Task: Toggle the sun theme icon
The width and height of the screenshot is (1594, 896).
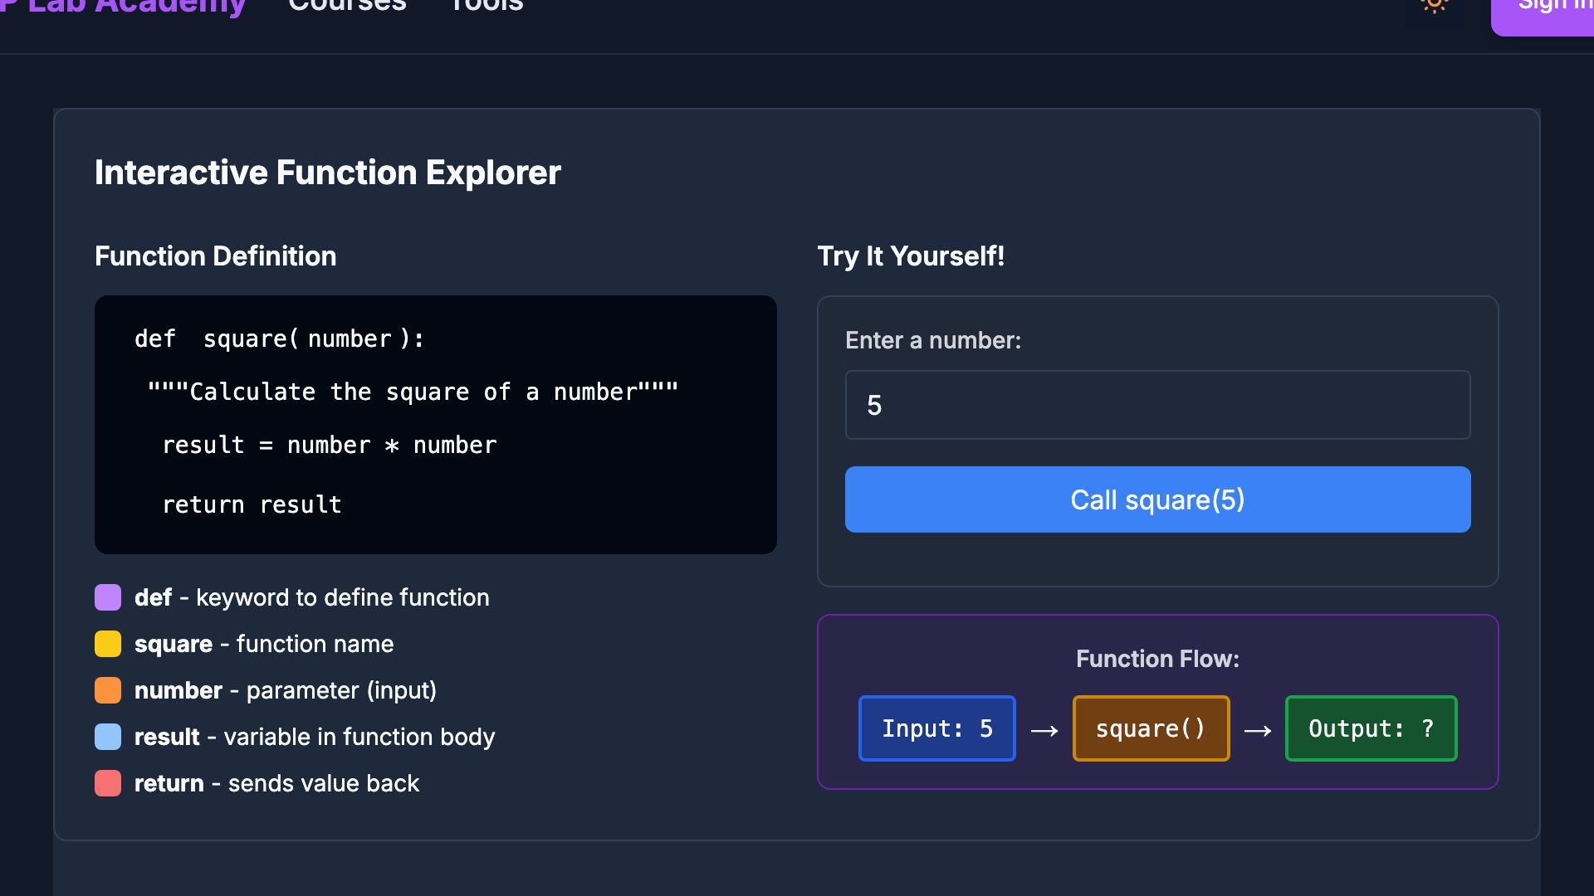Action: pyautogui.click(x=1434, y=4)
